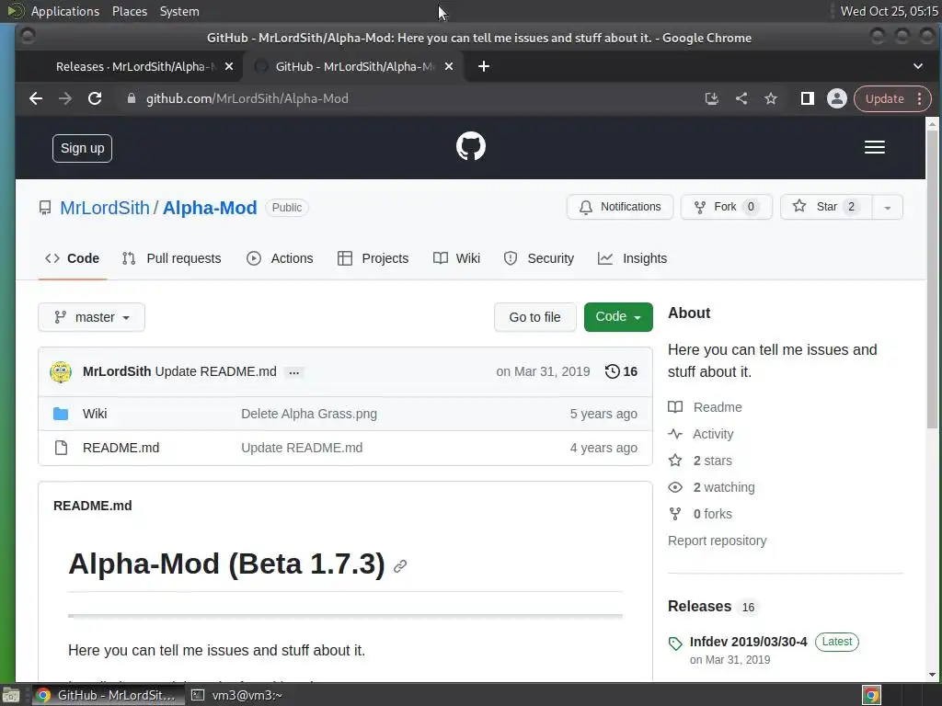The width and height of the screenshot is (942, 706).
Task: Switch to the Releases browser tab
Action: [132, 66]
